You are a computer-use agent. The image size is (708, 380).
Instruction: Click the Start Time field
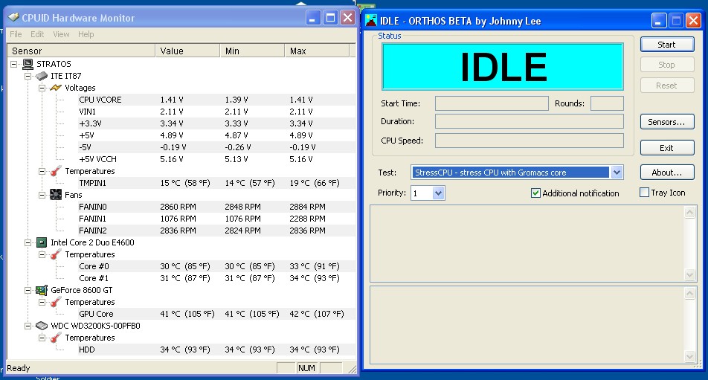[x=492, y=103]
